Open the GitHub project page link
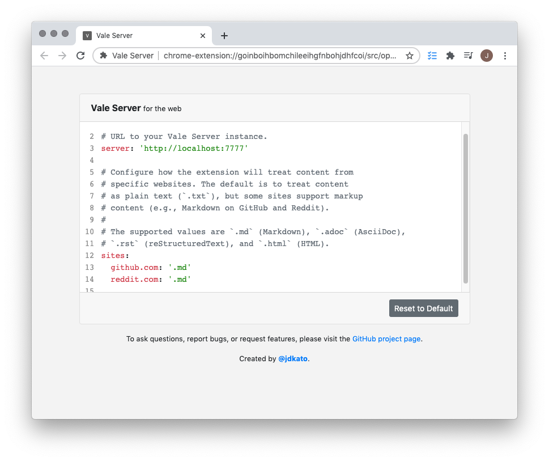 [x=386, y=339]
